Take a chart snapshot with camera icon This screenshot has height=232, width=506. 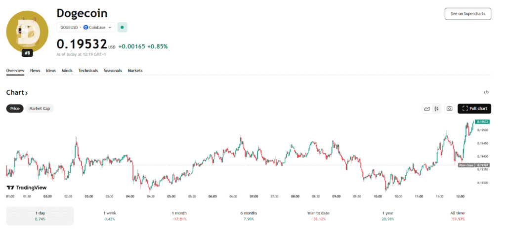[450, 109]
